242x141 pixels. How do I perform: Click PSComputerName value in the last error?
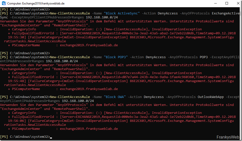click(89, 129)
